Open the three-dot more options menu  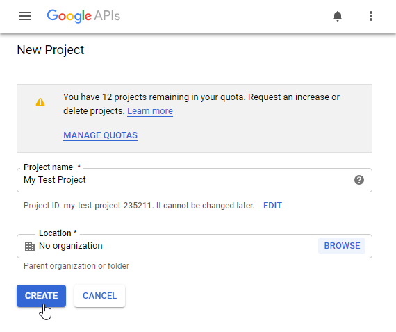coord(371,16)
